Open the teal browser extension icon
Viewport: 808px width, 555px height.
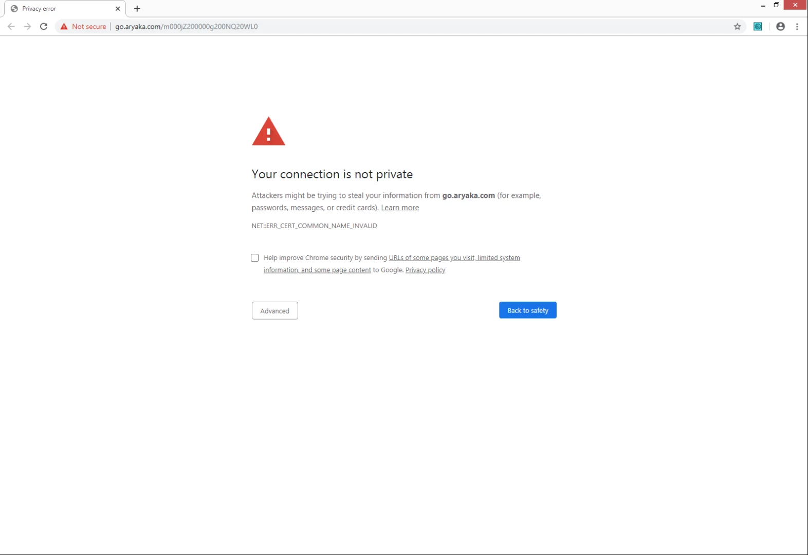tap(758, 26)
